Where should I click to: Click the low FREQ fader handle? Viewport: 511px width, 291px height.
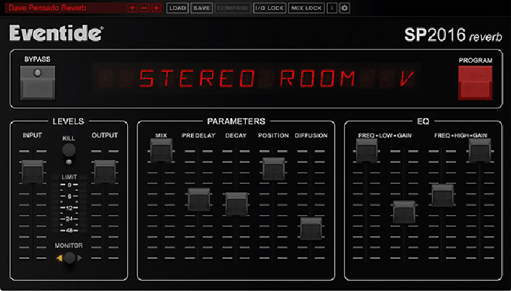[367, 150]
